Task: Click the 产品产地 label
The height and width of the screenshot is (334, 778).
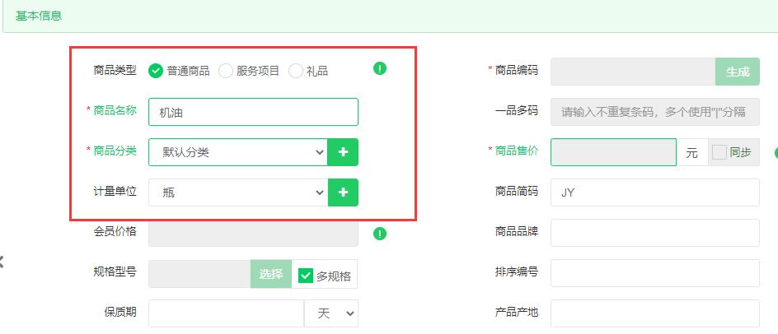Action: [517, 312]
